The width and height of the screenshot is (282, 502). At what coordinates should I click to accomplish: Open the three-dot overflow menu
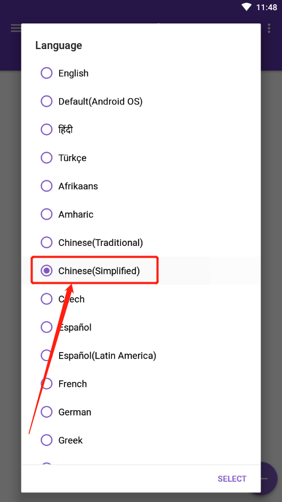269,28
